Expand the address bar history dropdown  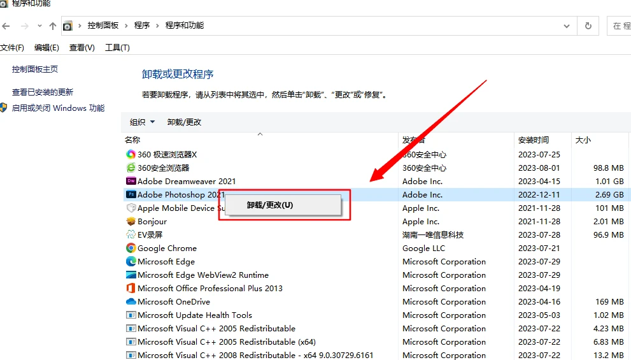pos(567,26)
